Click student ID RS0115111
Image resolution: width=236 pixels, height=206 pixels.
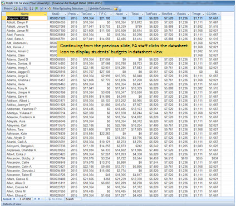click(57, 183)
